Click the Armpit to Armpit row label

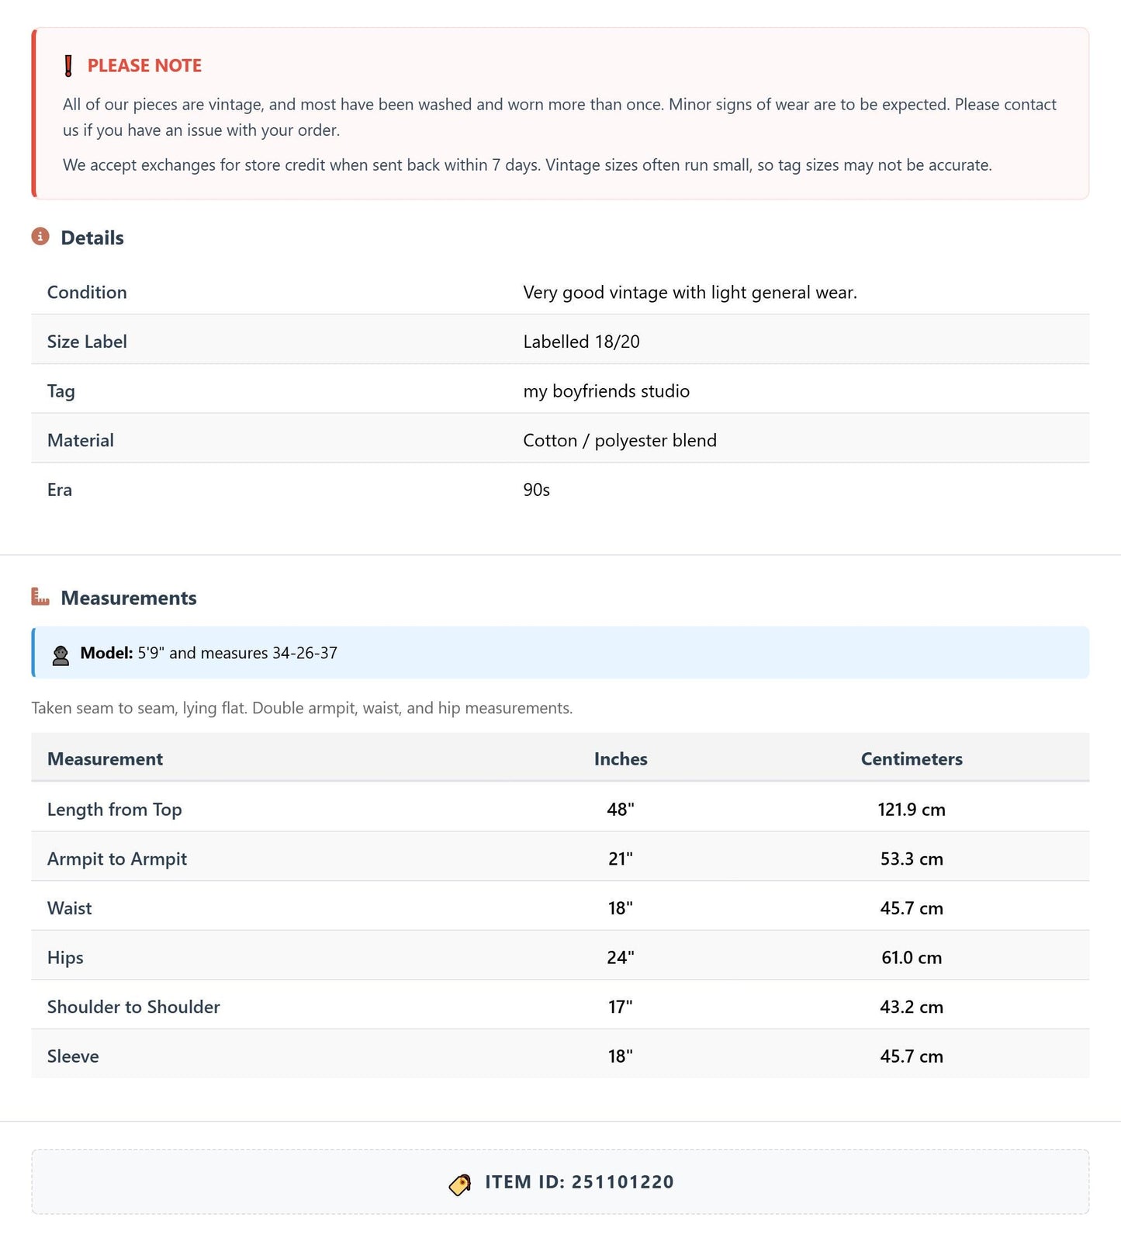pos(117,859)
